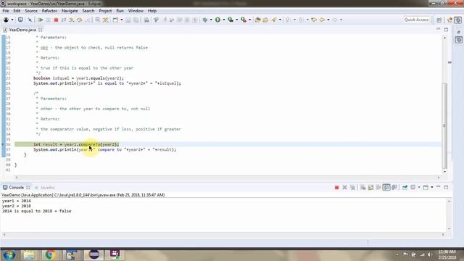Click the Open Perspective icon near Quick Access
Image resolution: width=464 pixels, height=261 pixels.
pyautogui.click(x=439, y=20)
